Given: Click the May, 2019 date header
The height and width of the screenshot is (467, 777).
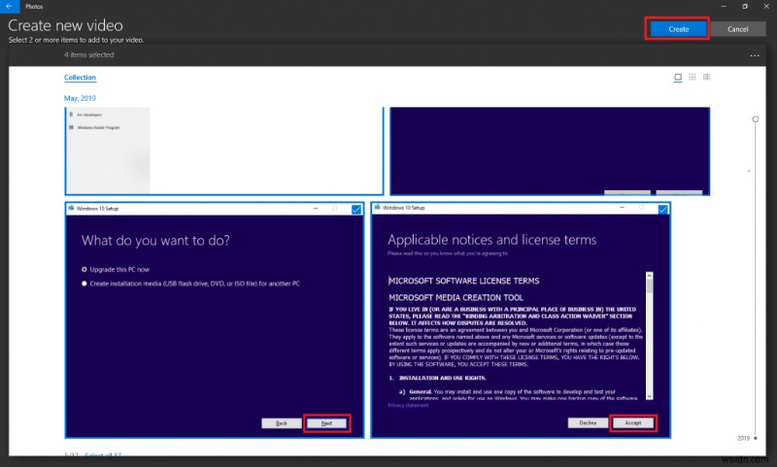Looking at the screenshot, I should [80, 98].
